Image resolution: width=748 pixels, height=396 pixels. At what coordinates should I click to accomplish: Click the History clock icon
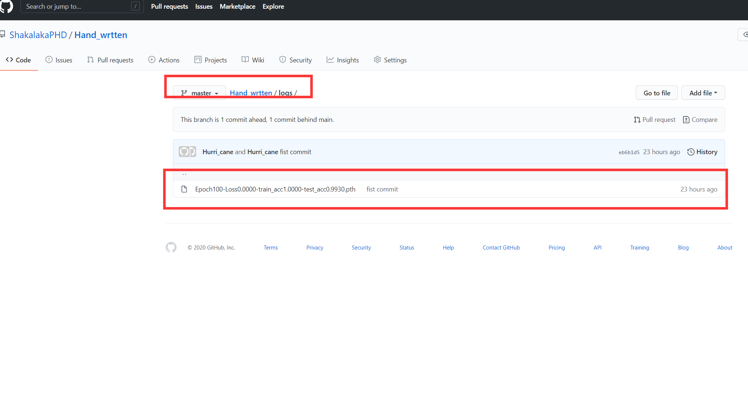pos(691,152)
